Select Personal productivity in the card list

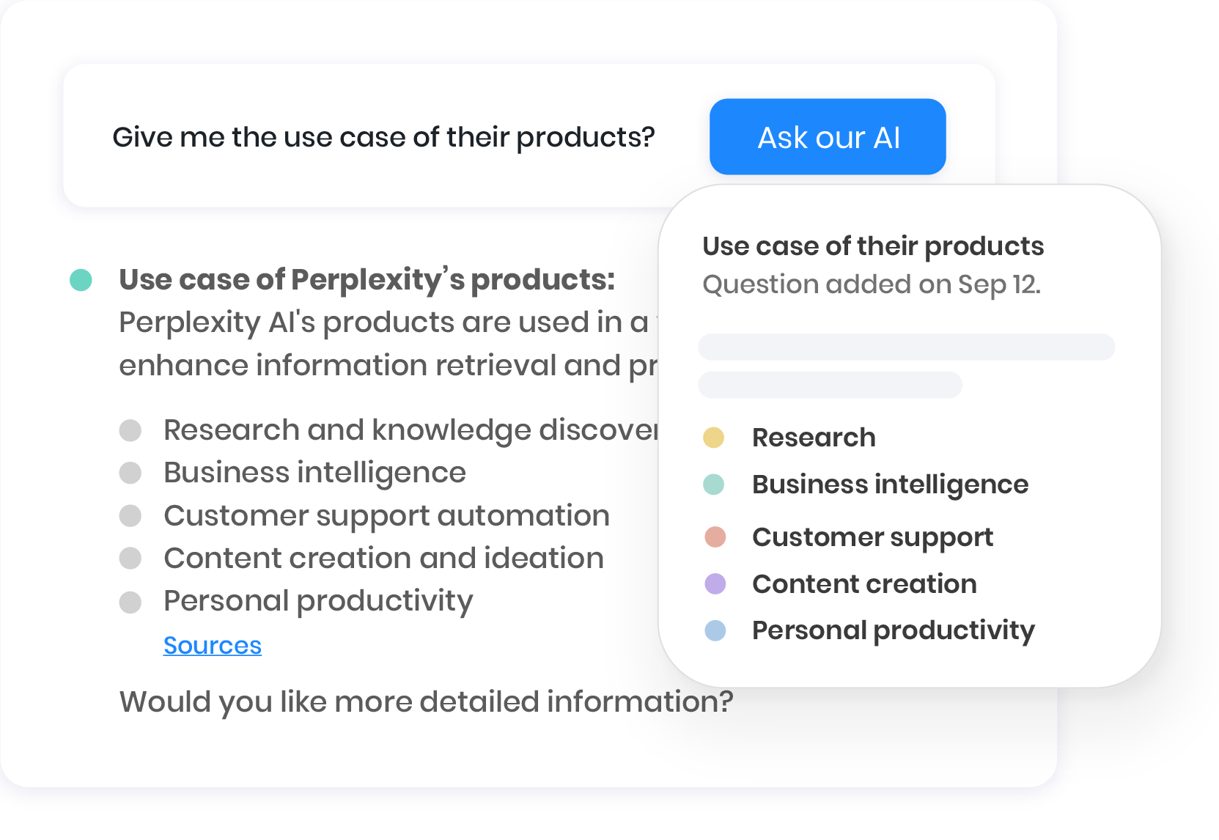pos(893,630)
